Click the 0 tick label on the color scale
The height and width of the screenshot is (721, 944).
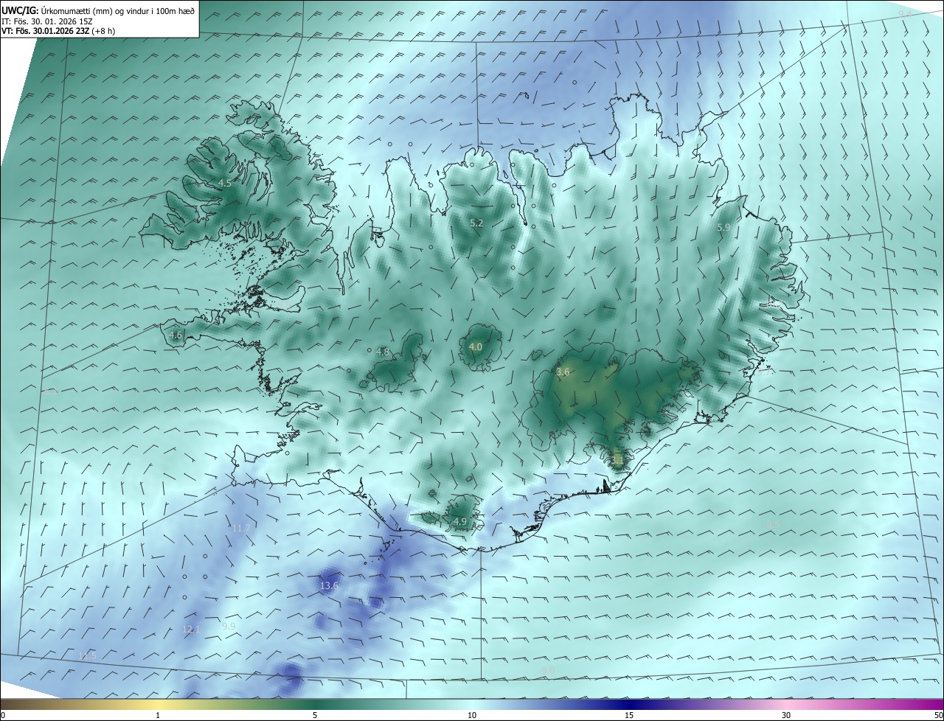point(3,715)
